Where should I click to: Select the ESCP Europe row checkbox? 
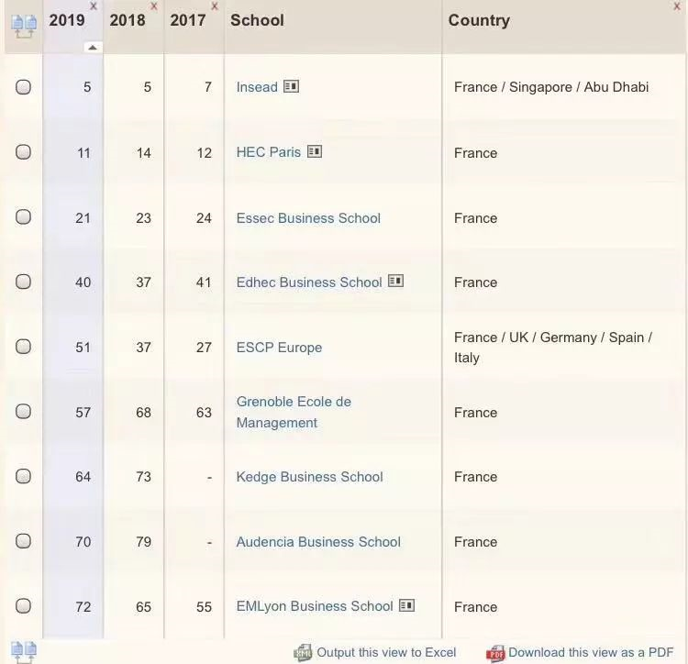click(x=23, y=347)
